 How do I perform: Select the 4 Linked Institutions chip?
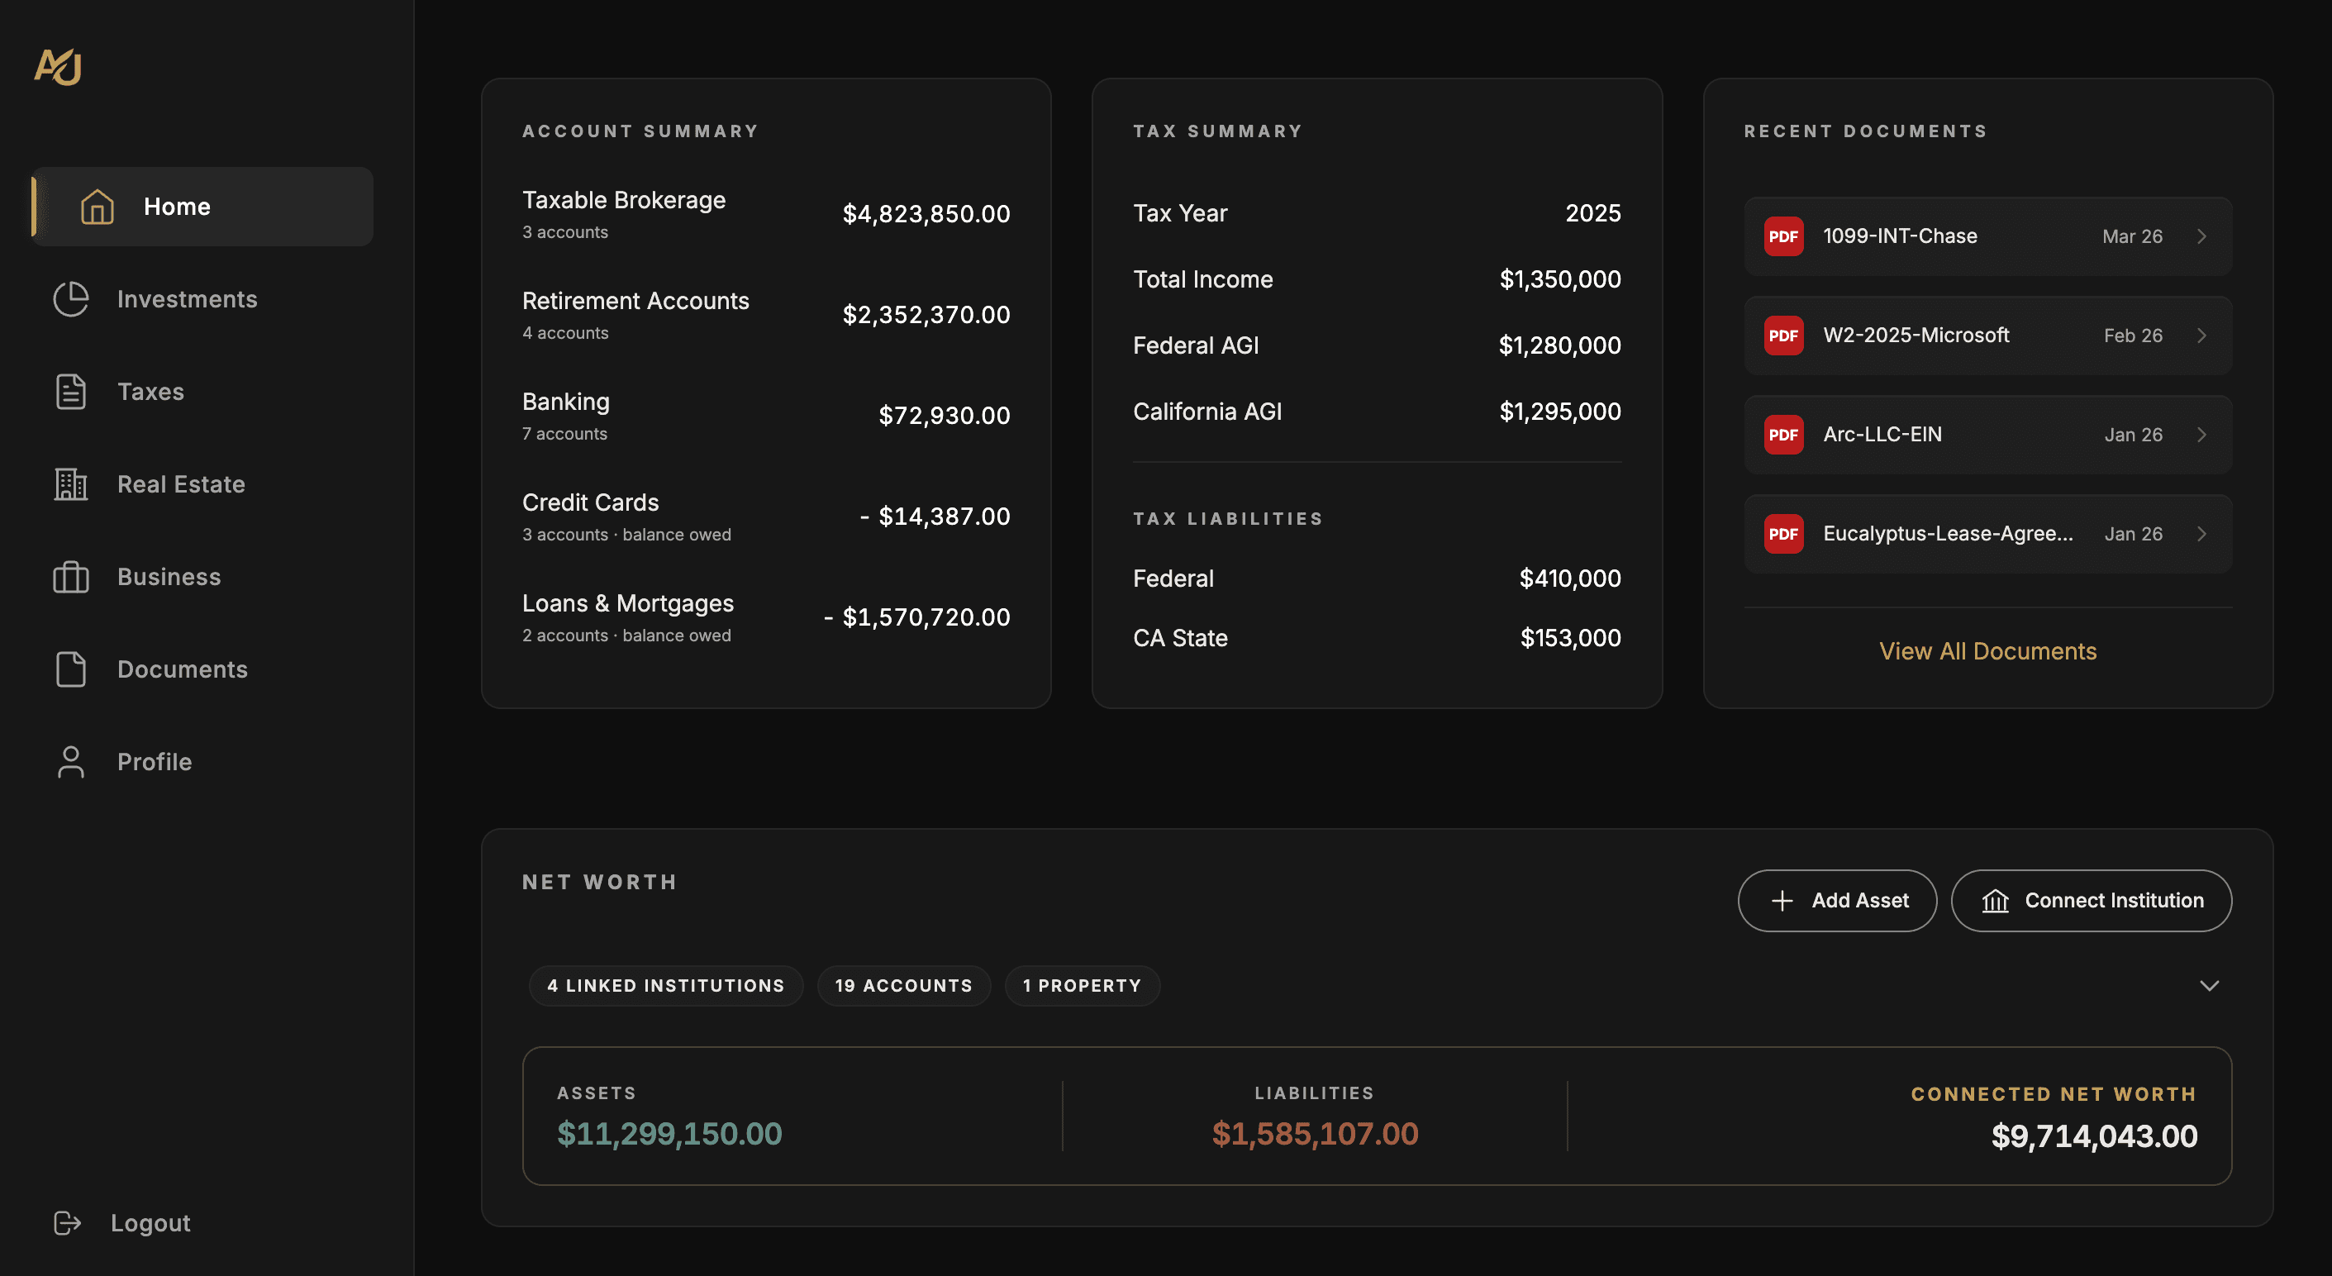pyautogui.click(x=665, y=985)
